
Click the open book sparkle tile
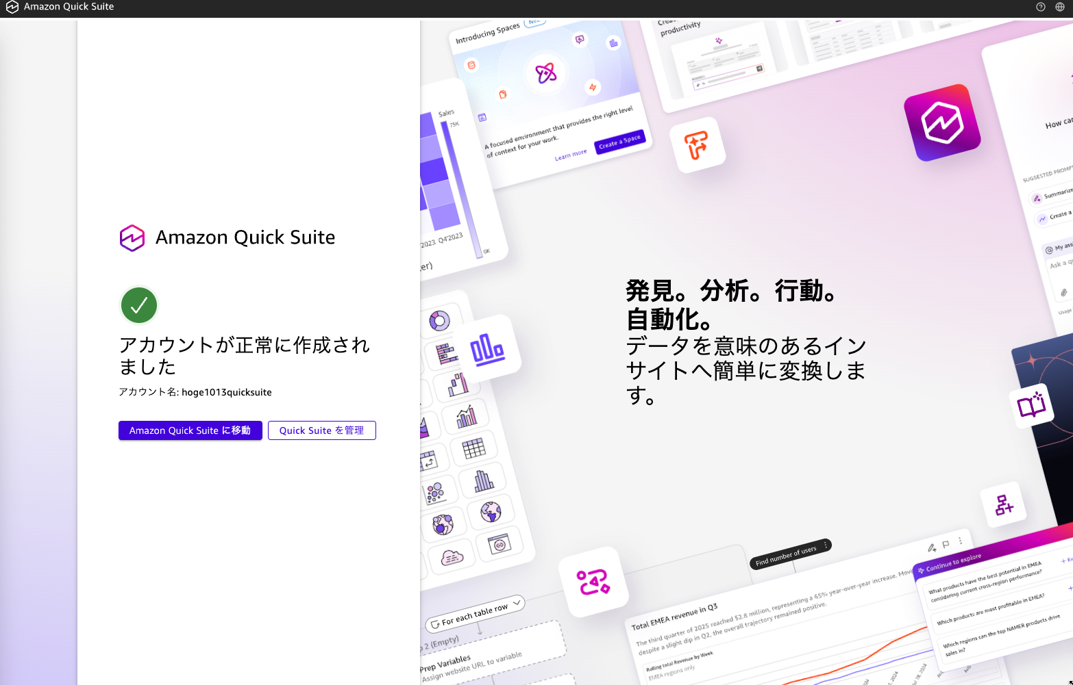point(1031,405)
